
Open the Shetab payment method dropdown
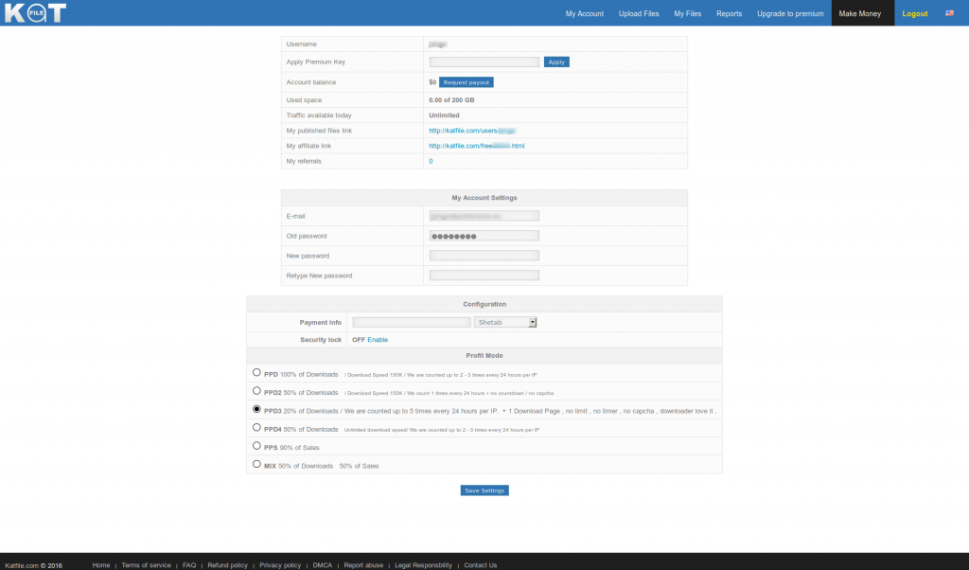click(505, 322)
